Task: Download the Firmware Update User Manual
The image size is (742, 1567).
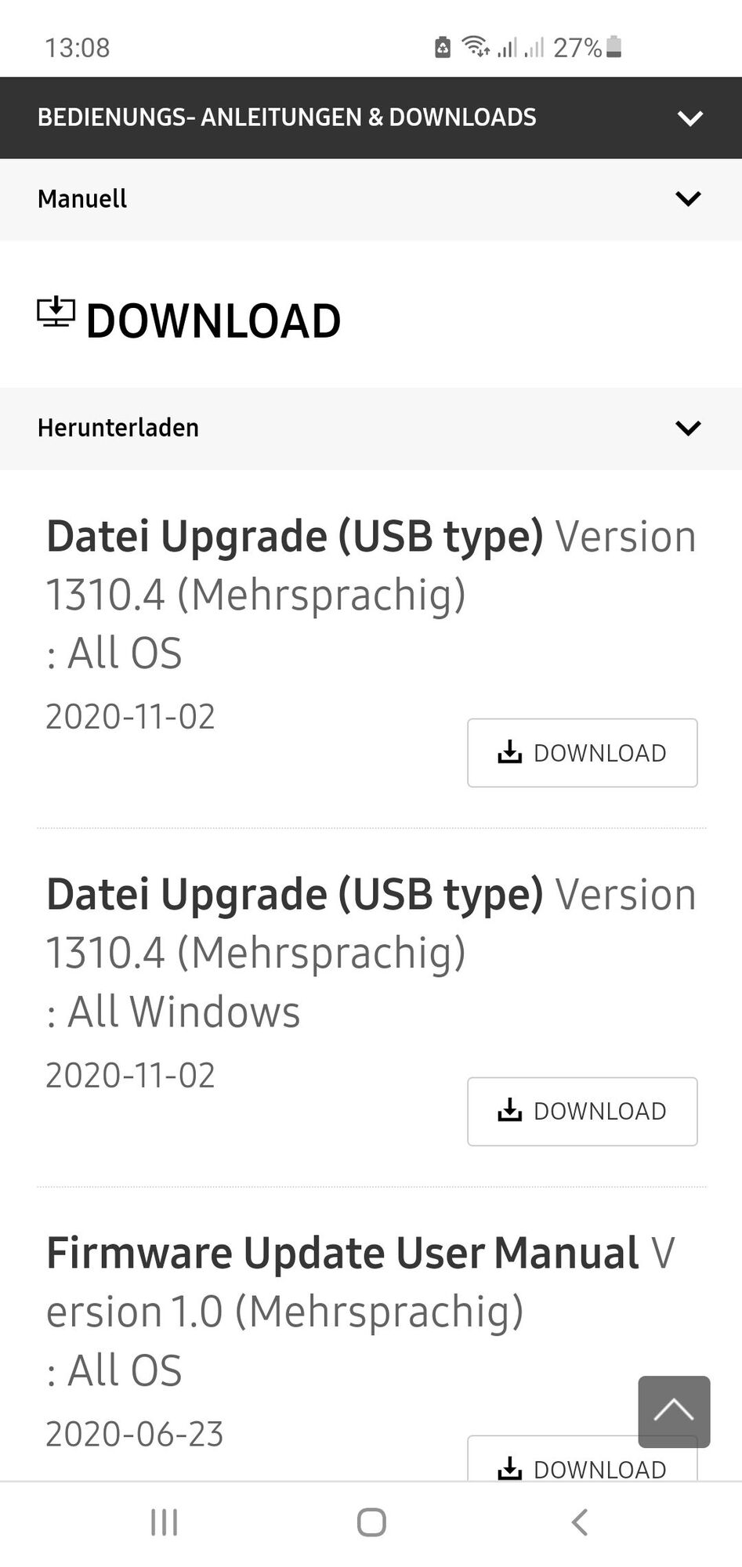Action: 582,1467
